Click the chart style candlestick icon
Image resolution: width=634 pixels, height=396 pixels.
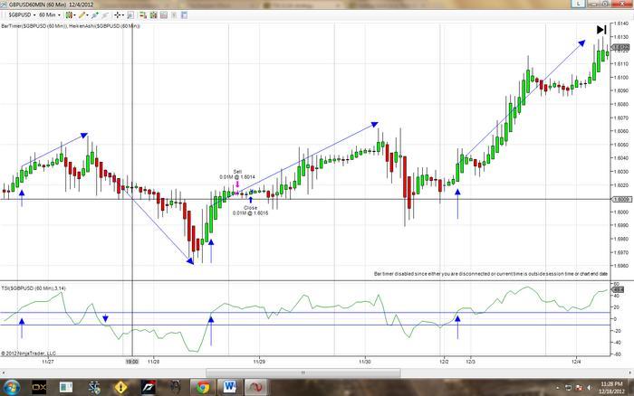click(69, 15)
